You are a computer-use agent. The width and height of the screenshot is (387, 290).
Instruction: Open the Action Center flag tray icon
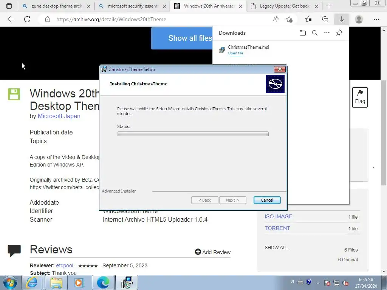click(327, 283)
